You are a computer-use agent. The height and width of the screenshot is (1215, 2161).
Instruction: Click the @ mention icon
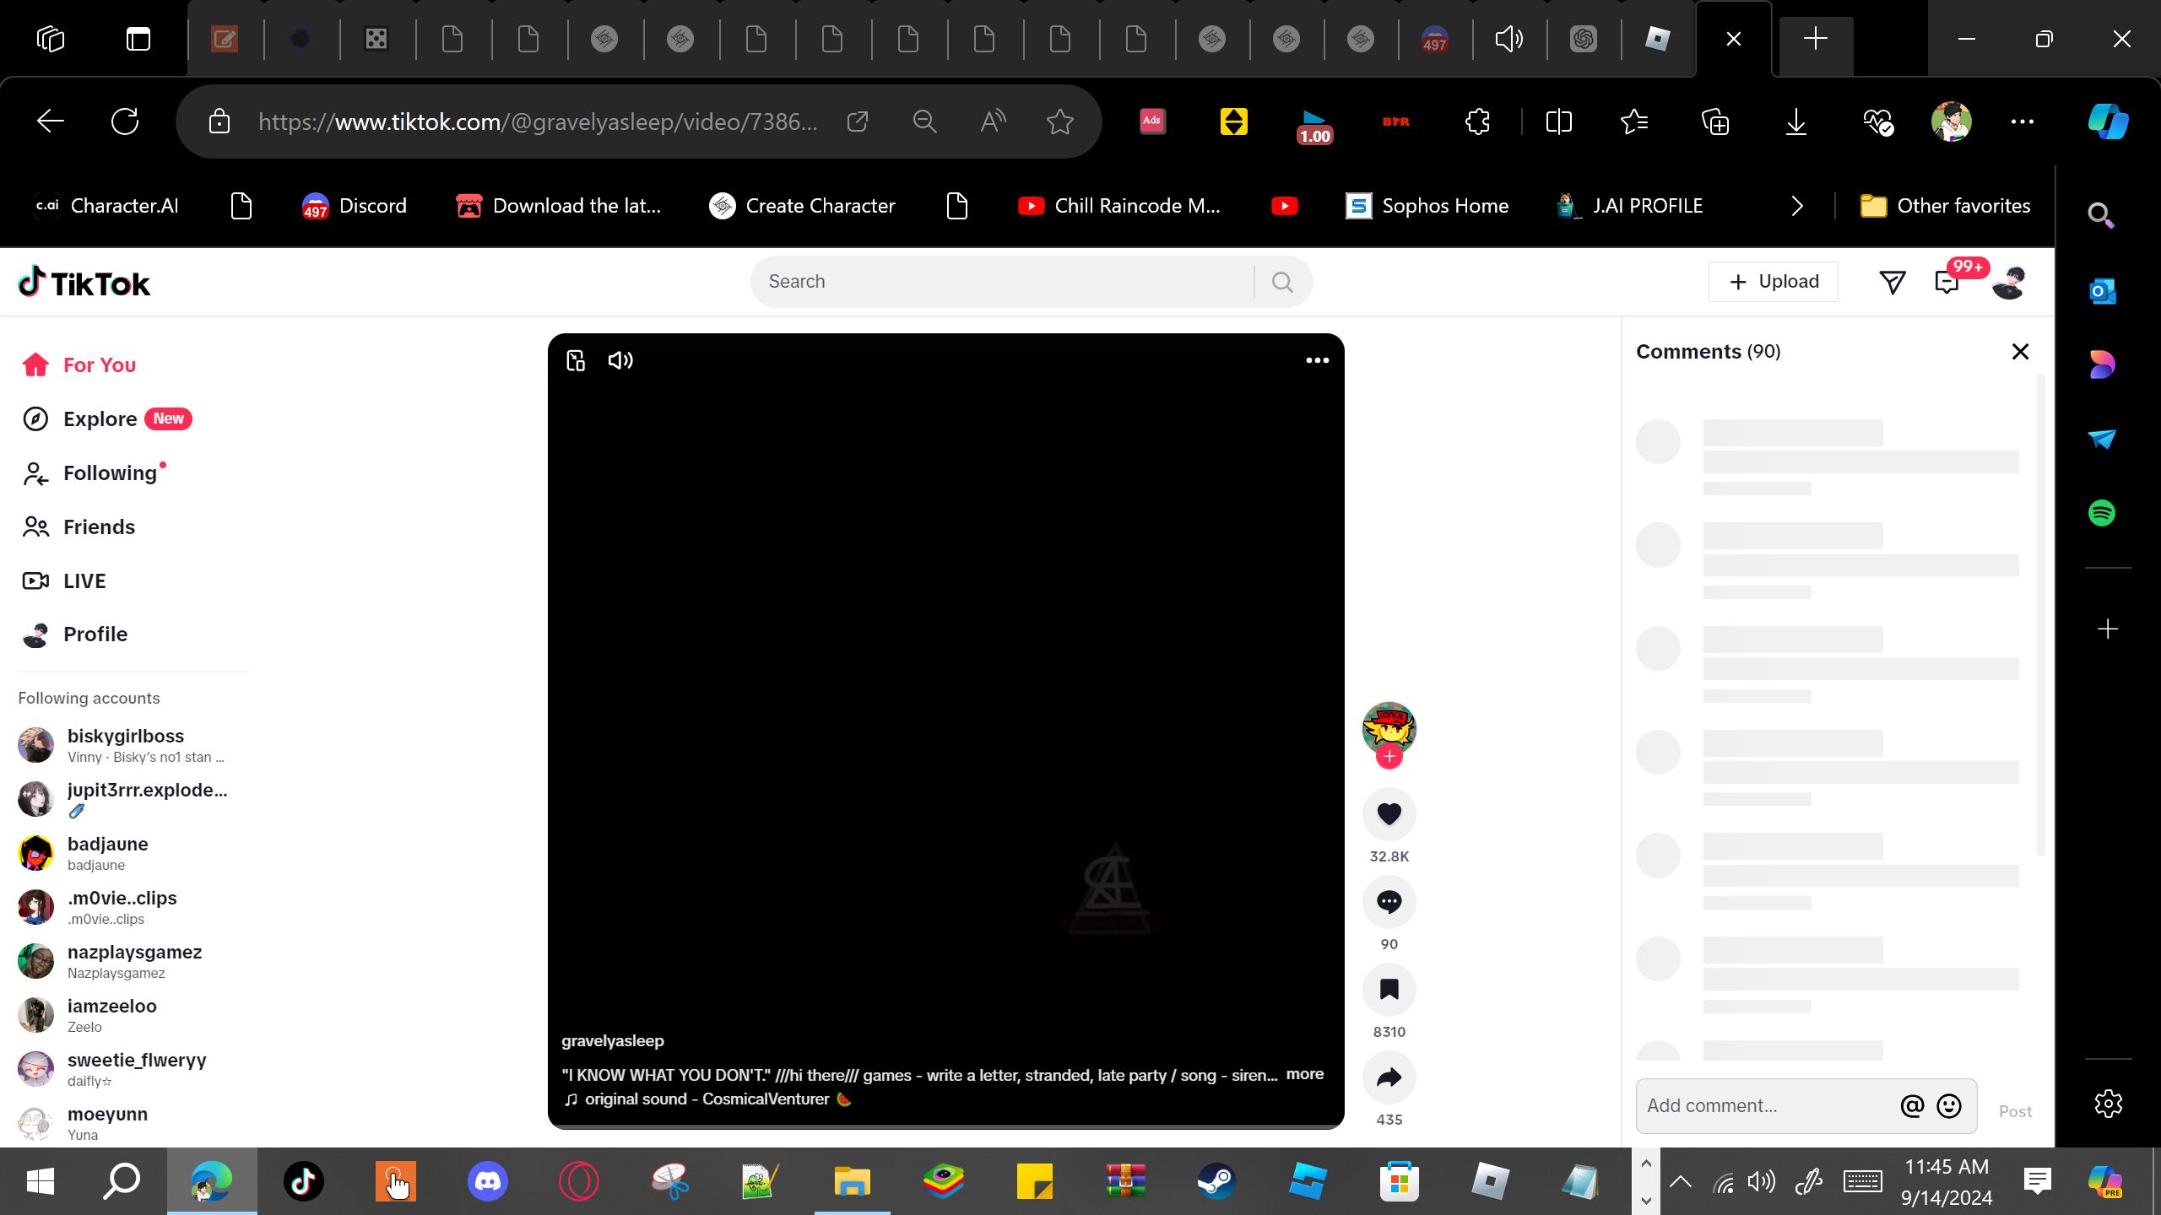click(1912, 1105)
